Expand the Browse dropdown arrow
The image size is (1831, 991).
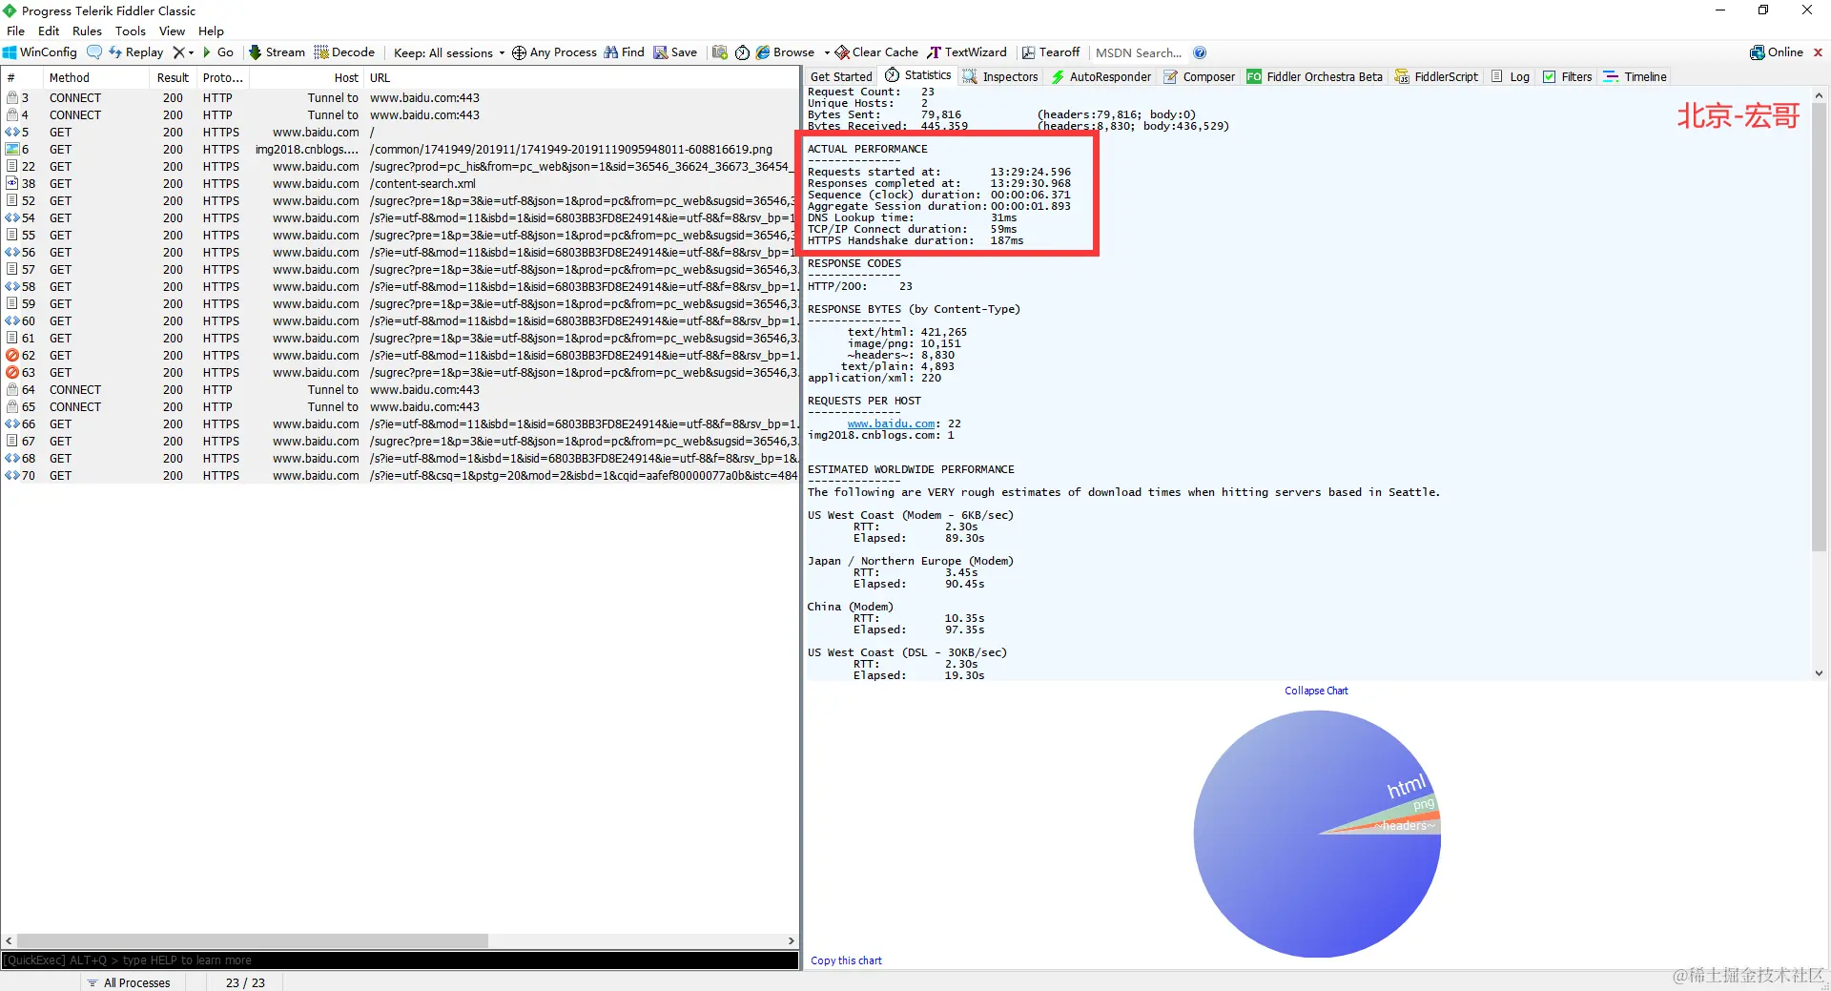826,52
